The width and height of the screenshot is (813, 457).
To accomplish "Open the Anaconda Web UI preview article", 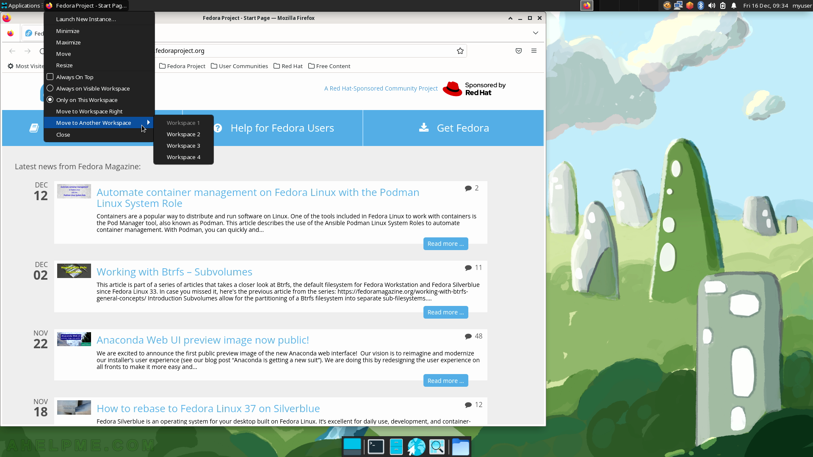I will (x=203, y=340).
